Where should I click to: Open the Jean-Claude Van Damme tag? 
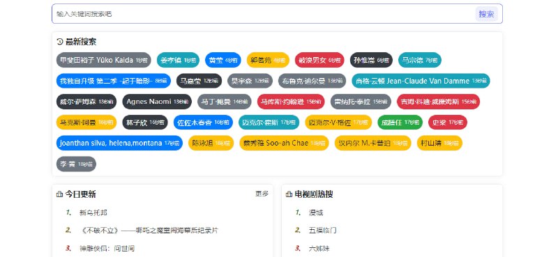[421, 81]
